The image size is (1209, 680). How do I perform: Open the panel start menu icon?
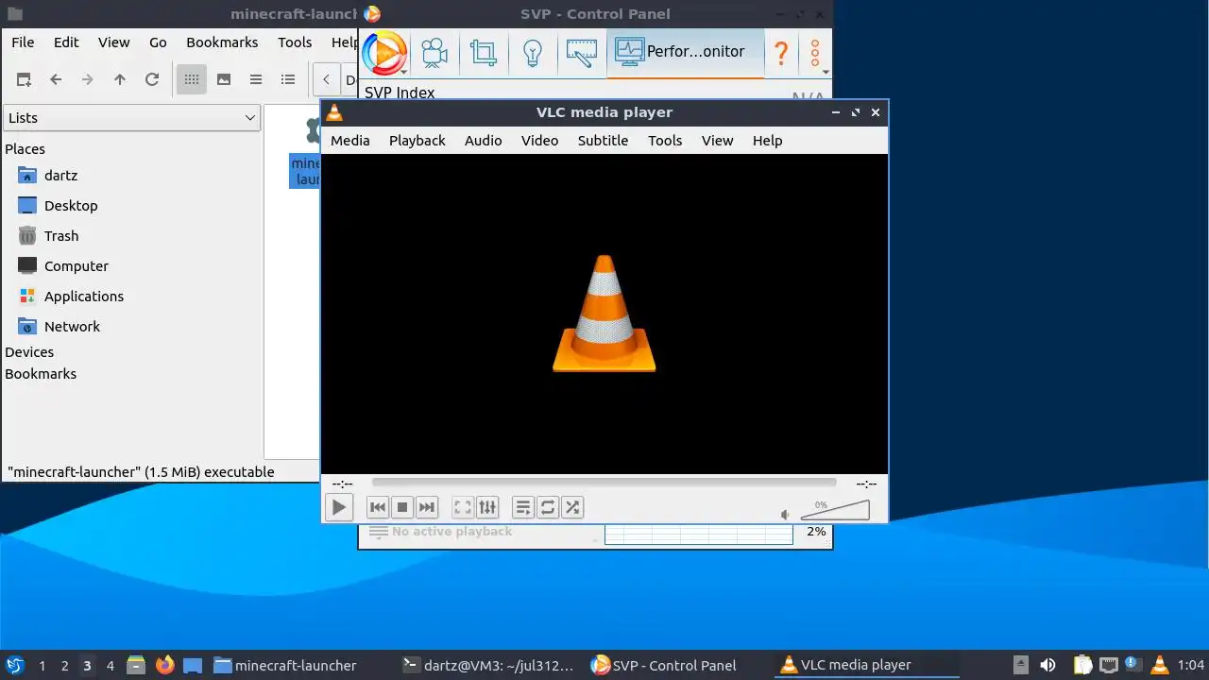click(x=14, y=665)
